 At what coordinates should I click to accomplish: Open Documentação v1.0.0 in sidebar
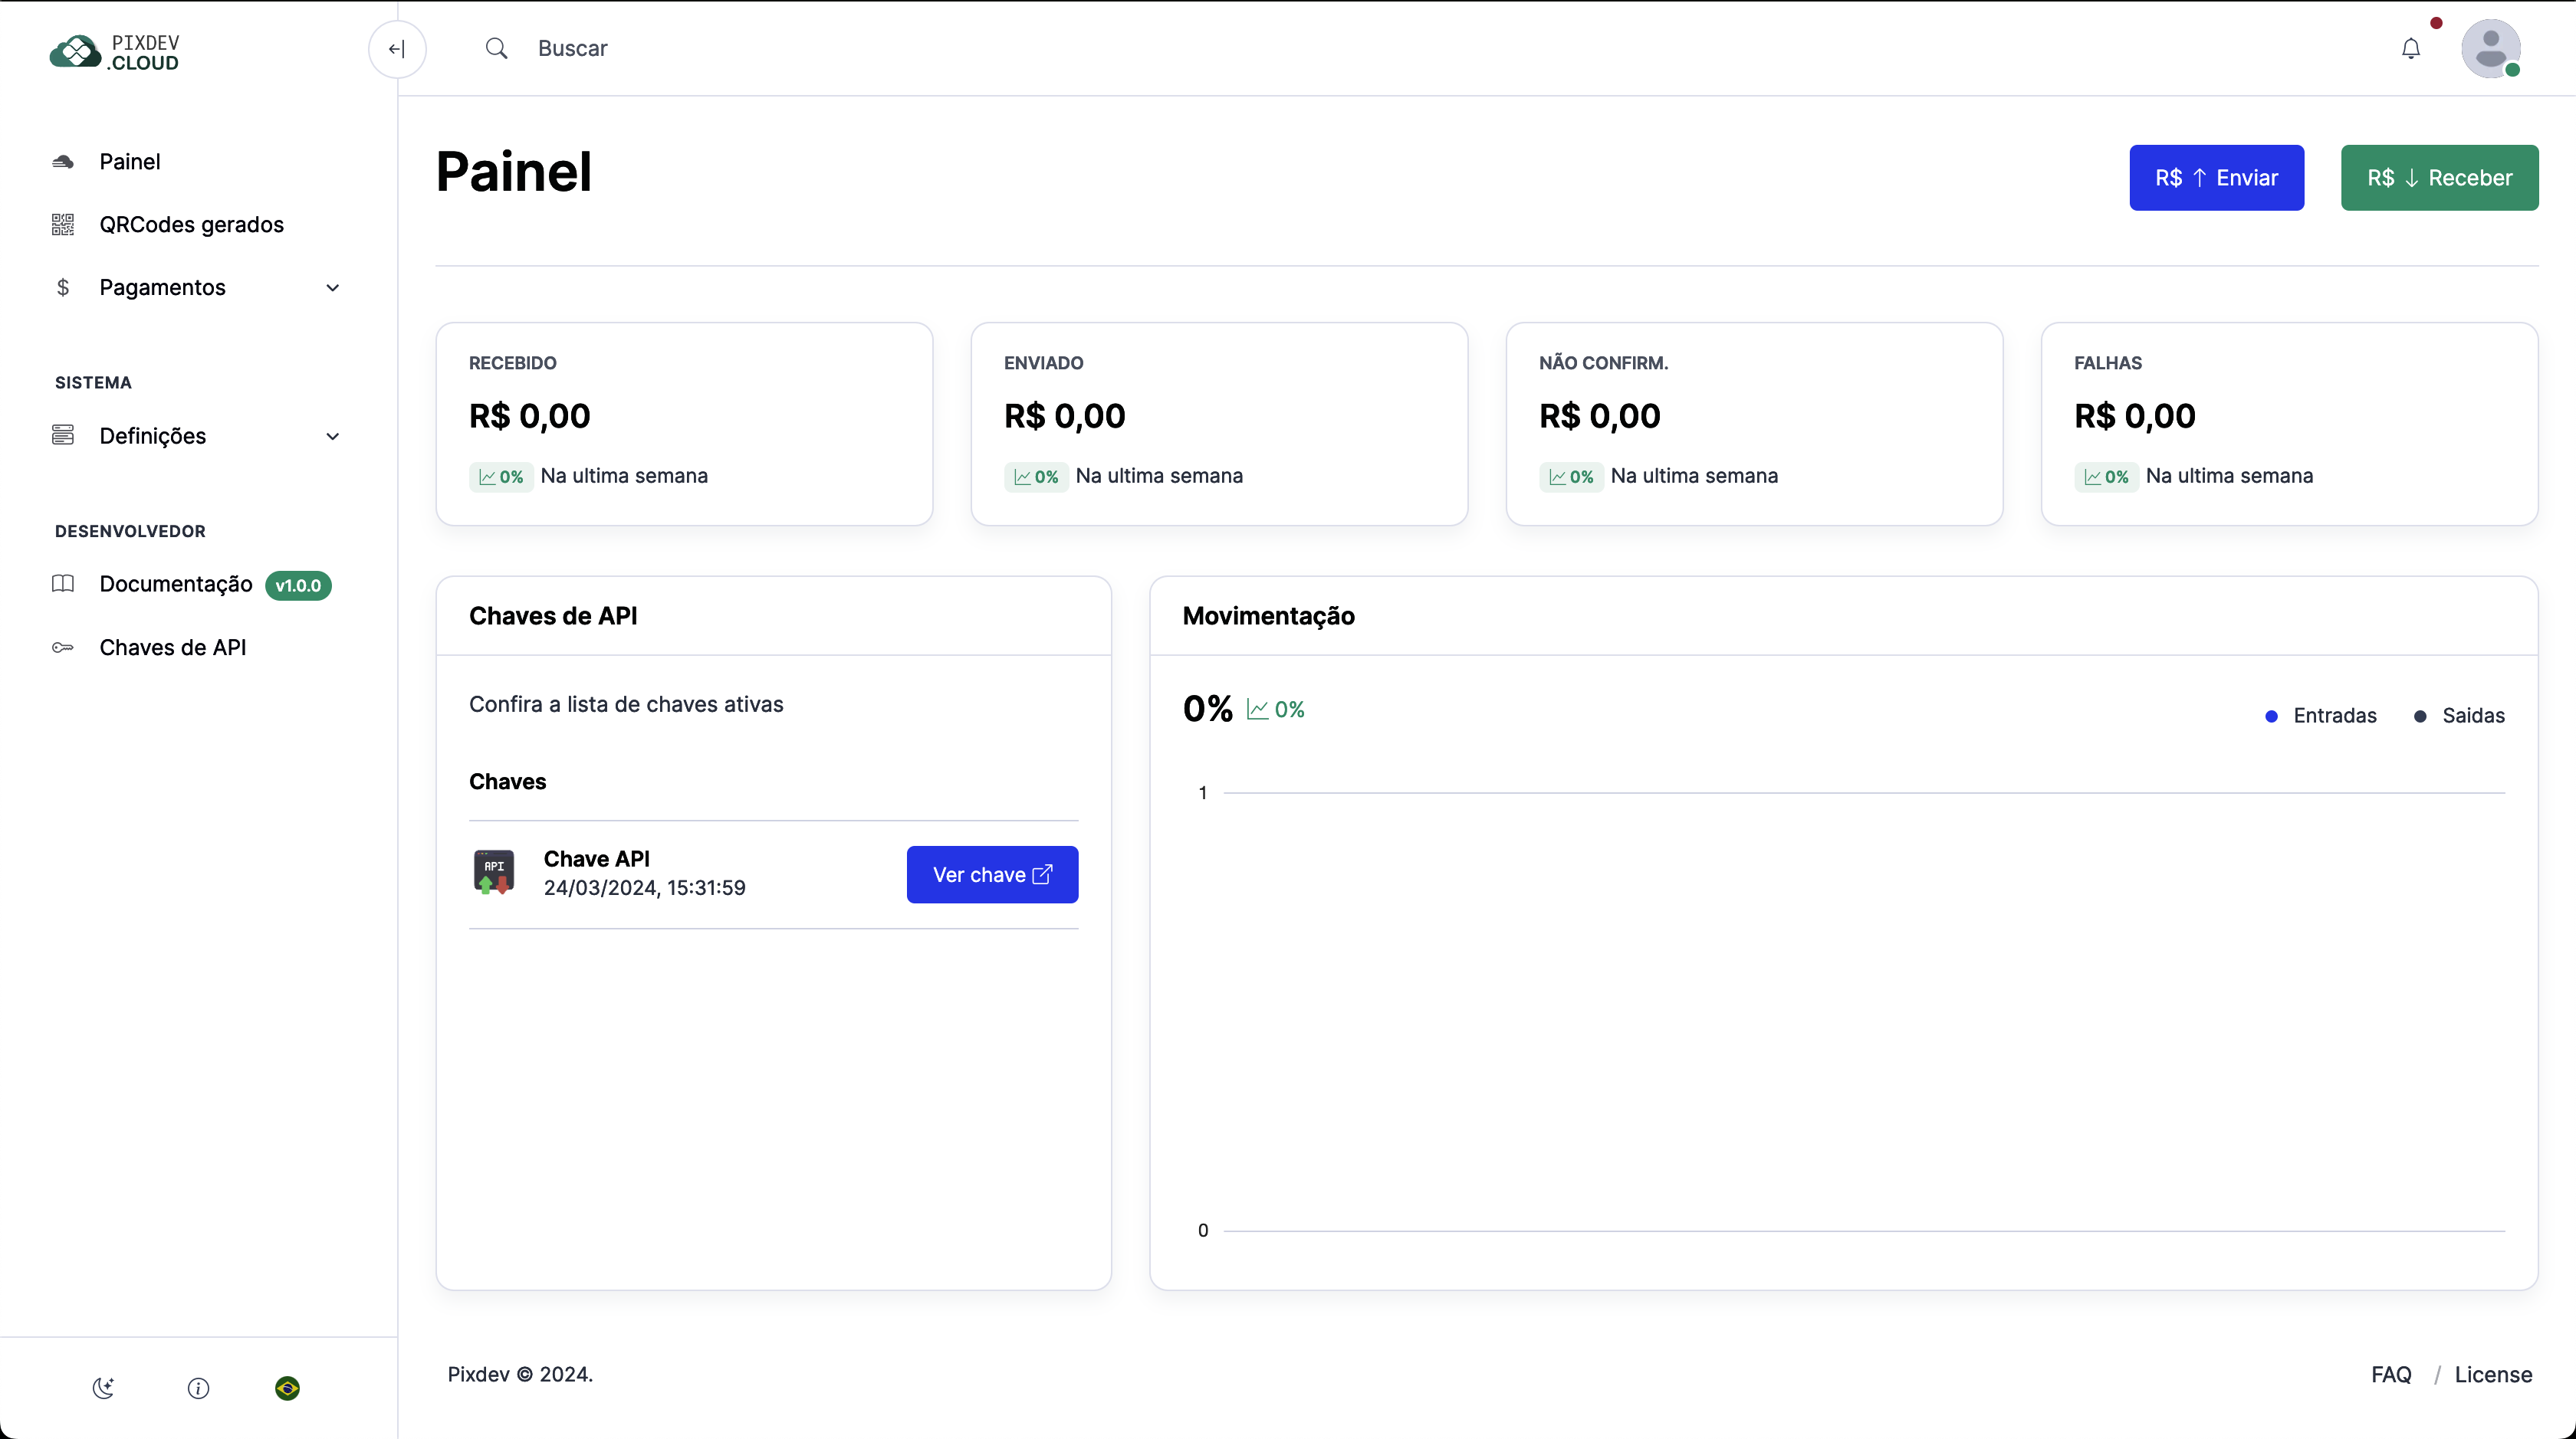point(176,584)
